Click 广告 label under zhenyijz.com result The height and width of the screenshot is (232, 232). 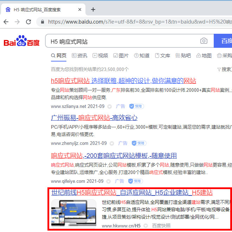(x=123, y=143)
